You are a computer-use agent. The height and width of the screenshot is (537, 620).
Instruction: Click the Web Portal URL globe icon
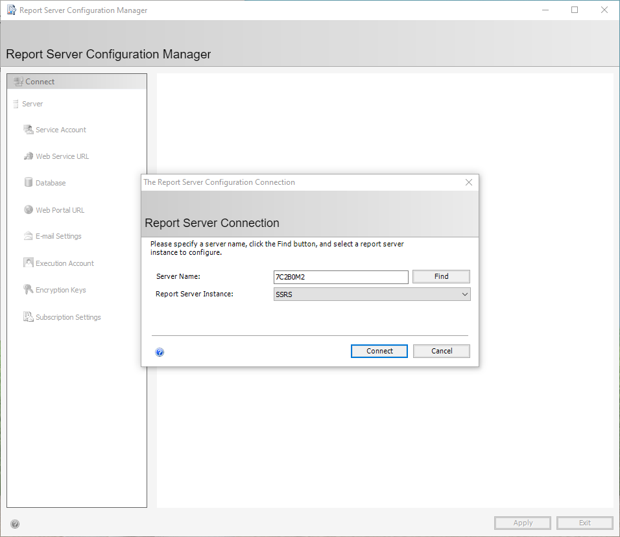pyautogui.click(x=28, y=210)
